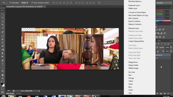Select the Gradient tool
173x97 pixels.
click(2, 50)
